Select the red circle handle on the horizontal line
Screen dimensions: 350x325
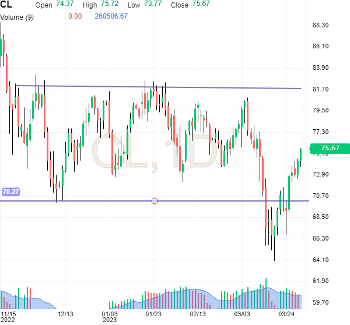point(155,201)
